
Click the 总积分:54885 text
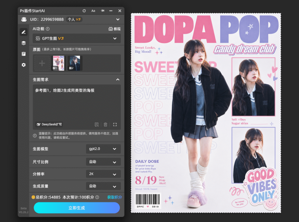[48, 197]
